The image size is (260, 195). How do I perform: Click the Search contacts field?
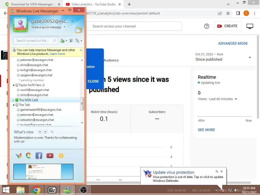coord(36,41)
